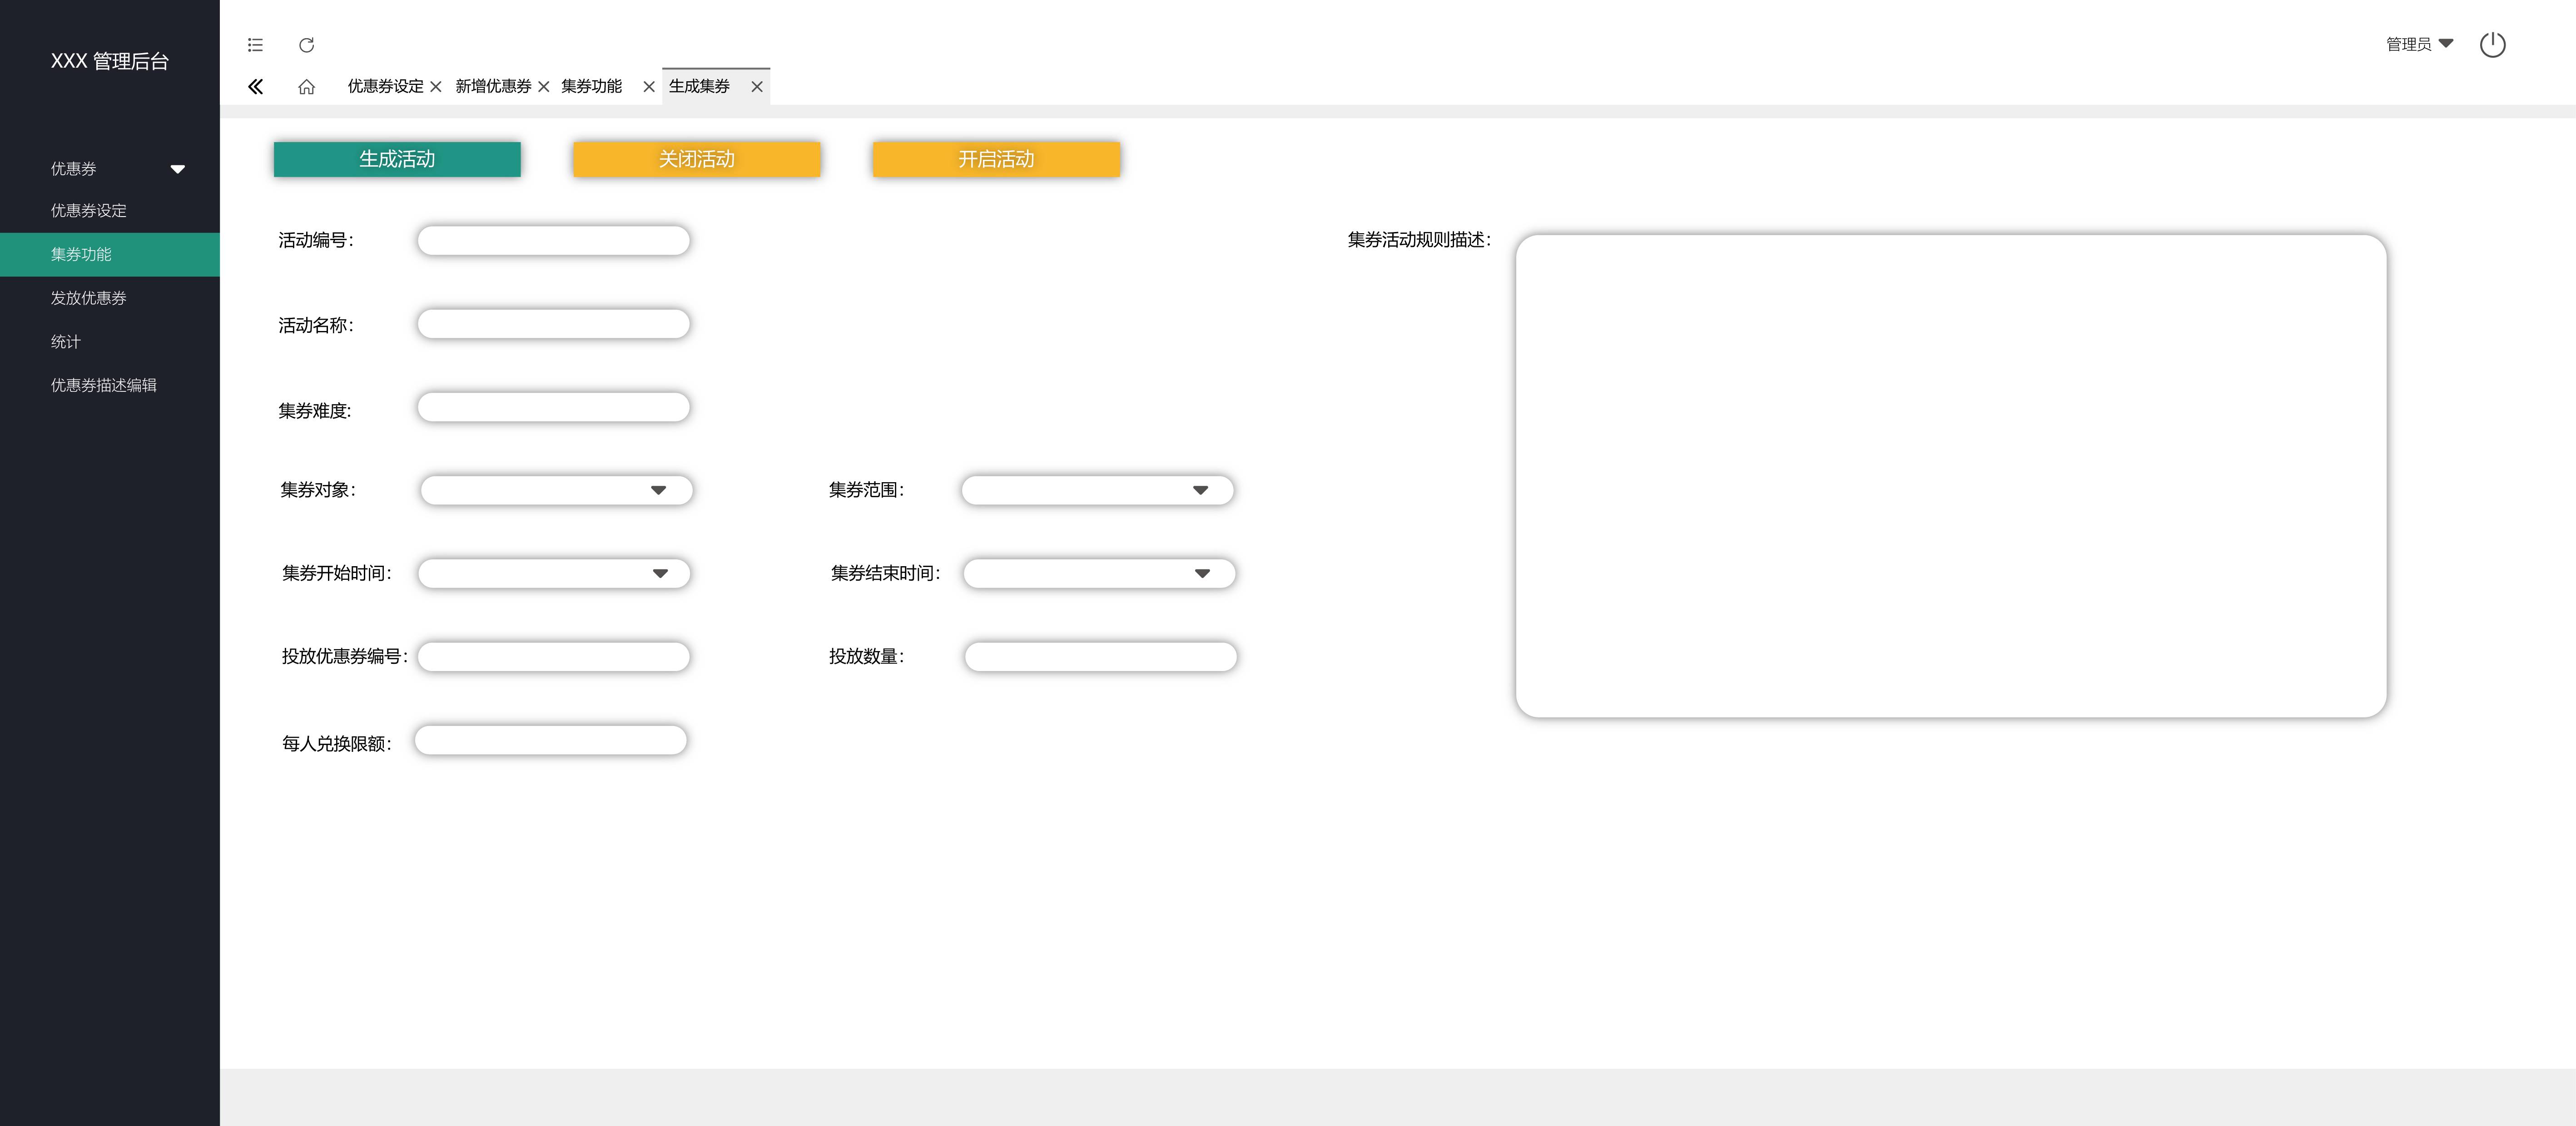Open the 集券结束时间 dropdown

[1202, 573]
